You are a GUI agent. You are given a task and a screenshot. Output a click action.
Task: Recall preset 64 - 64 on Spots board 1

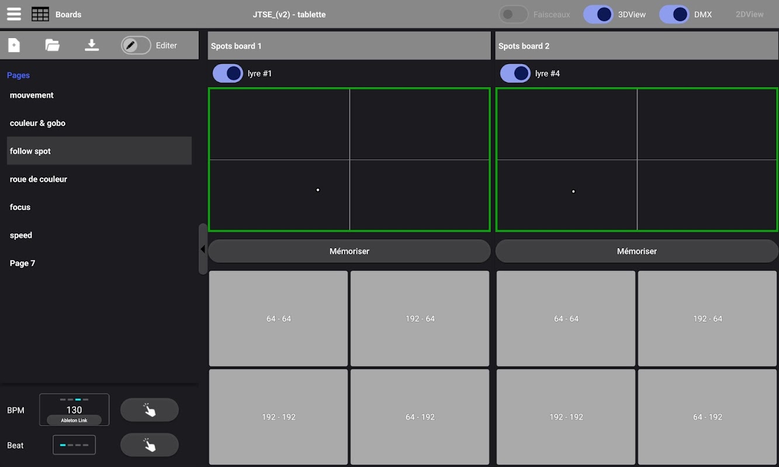tap(279, 319)
